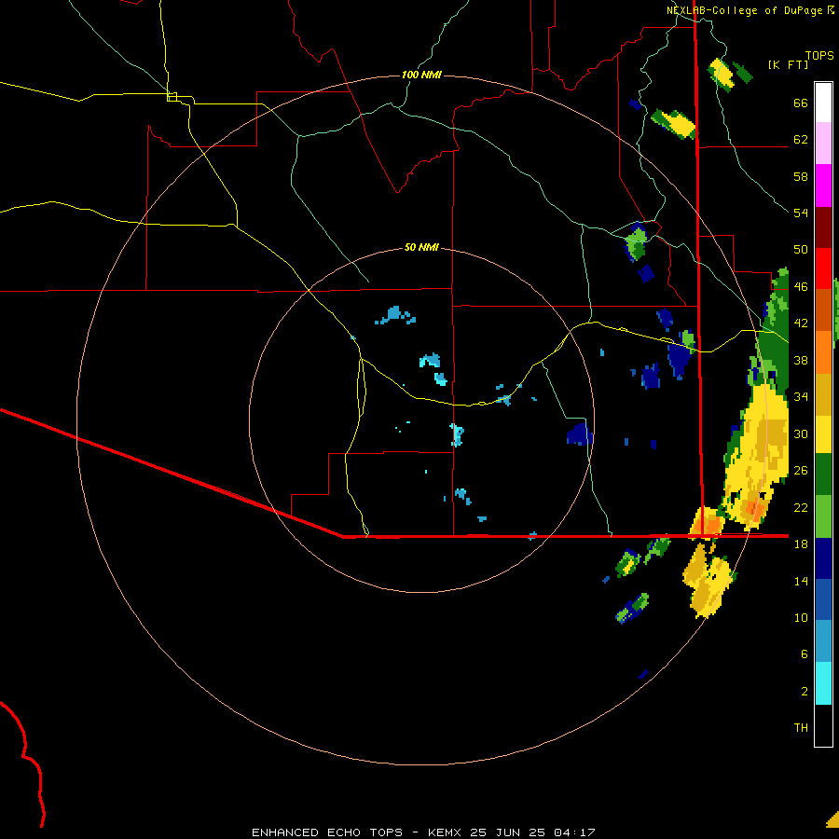Select the 50 NMI range ring label
The height and width of the screenshot is (839, 839).
[x=421, y=247]
